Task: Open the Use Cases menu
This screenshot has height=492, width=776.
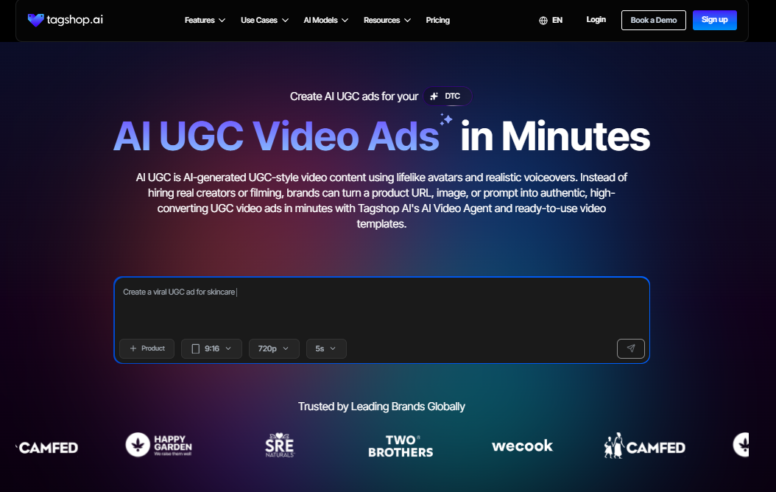Action: click(x=264, y=21)
